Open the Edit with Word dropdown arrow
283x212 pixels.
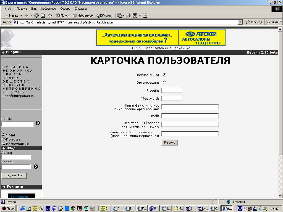click(x=140, y=15)
